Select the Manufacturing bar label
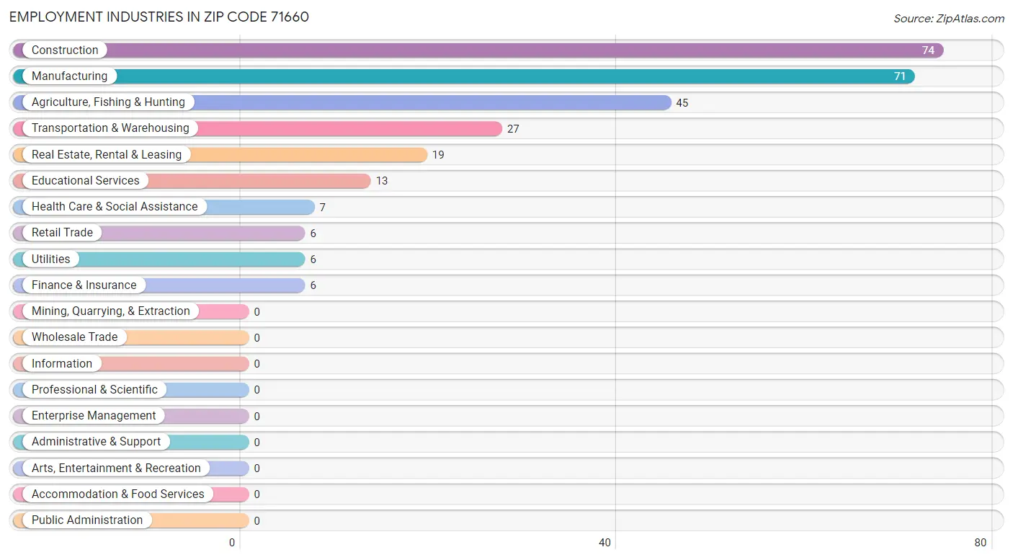Screen dimensions: 1013x560 point(69,76)
